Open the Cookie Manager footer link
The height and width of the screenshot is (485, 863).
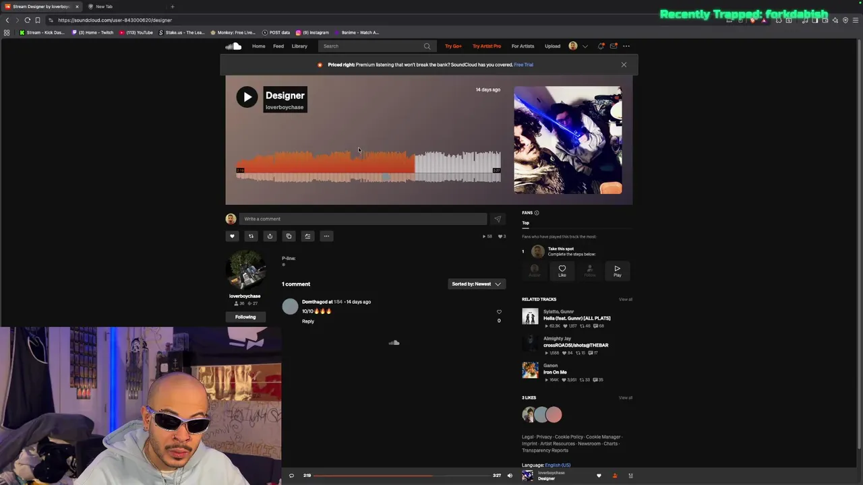(x=603, y=437)
